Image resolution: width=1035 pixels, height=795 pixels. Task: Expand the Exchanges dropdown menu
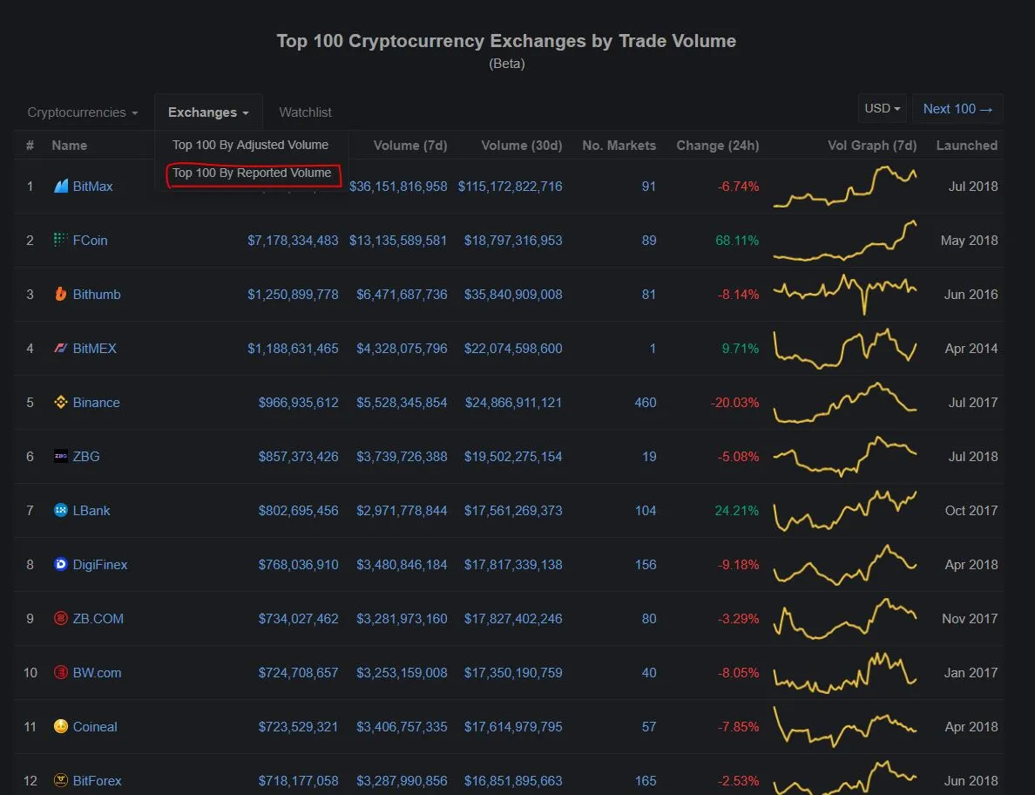208,112
